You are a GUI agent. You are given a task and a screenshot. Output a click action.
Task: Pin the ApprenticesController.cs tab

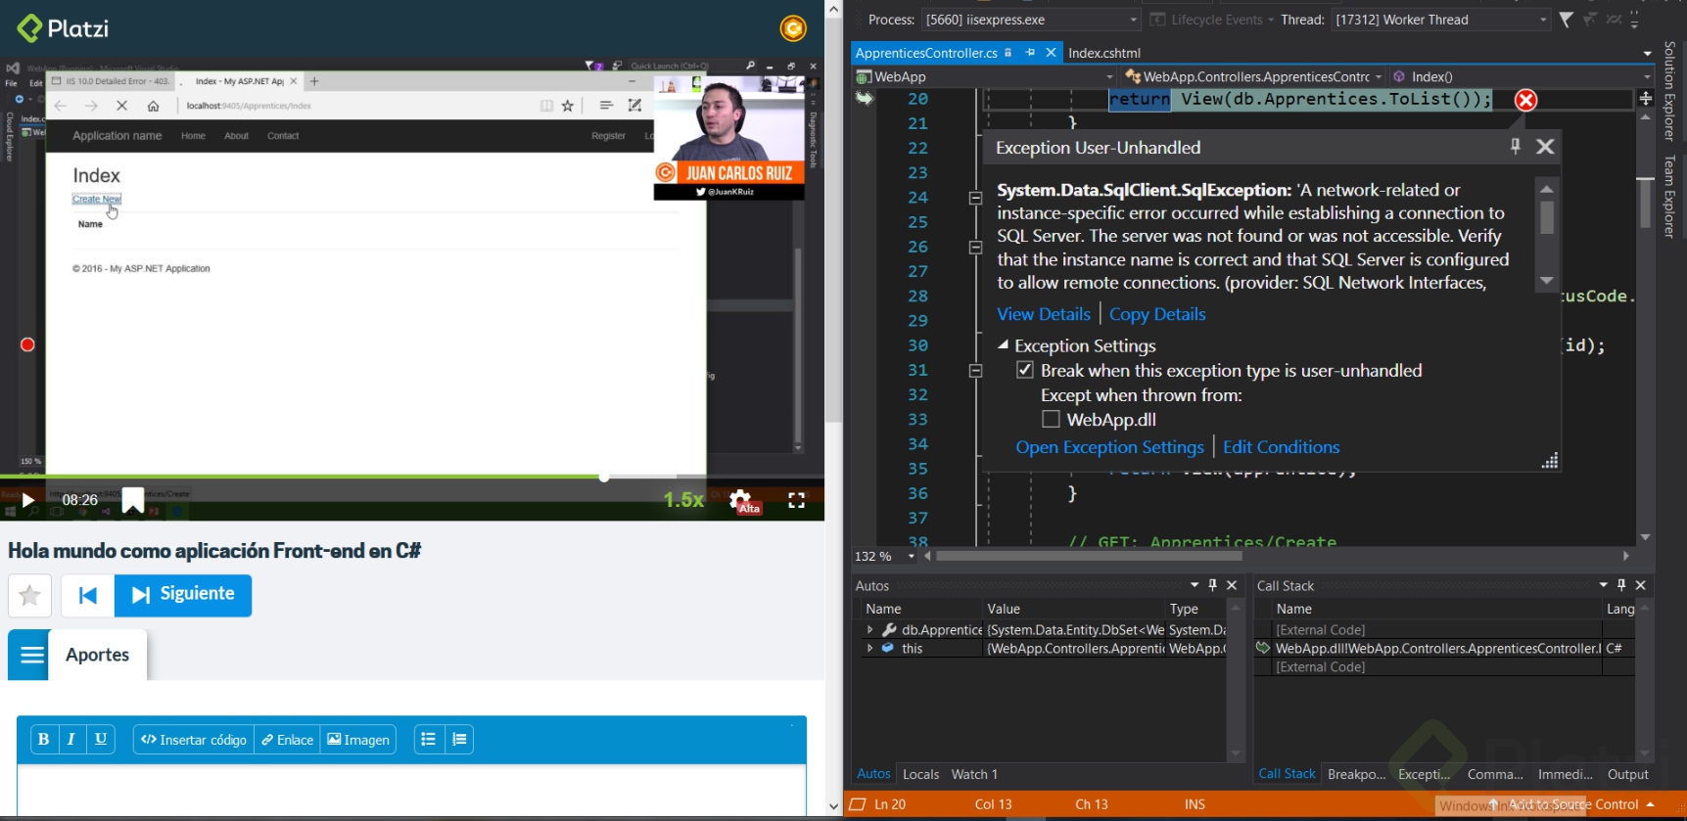[x=1030, y=53]
